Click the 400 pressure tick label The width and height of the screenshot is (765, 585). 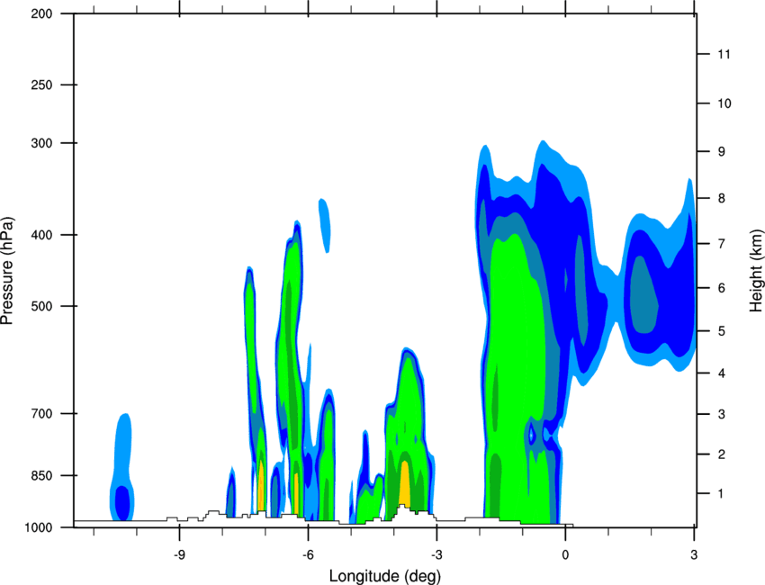[x=41, y=235]
